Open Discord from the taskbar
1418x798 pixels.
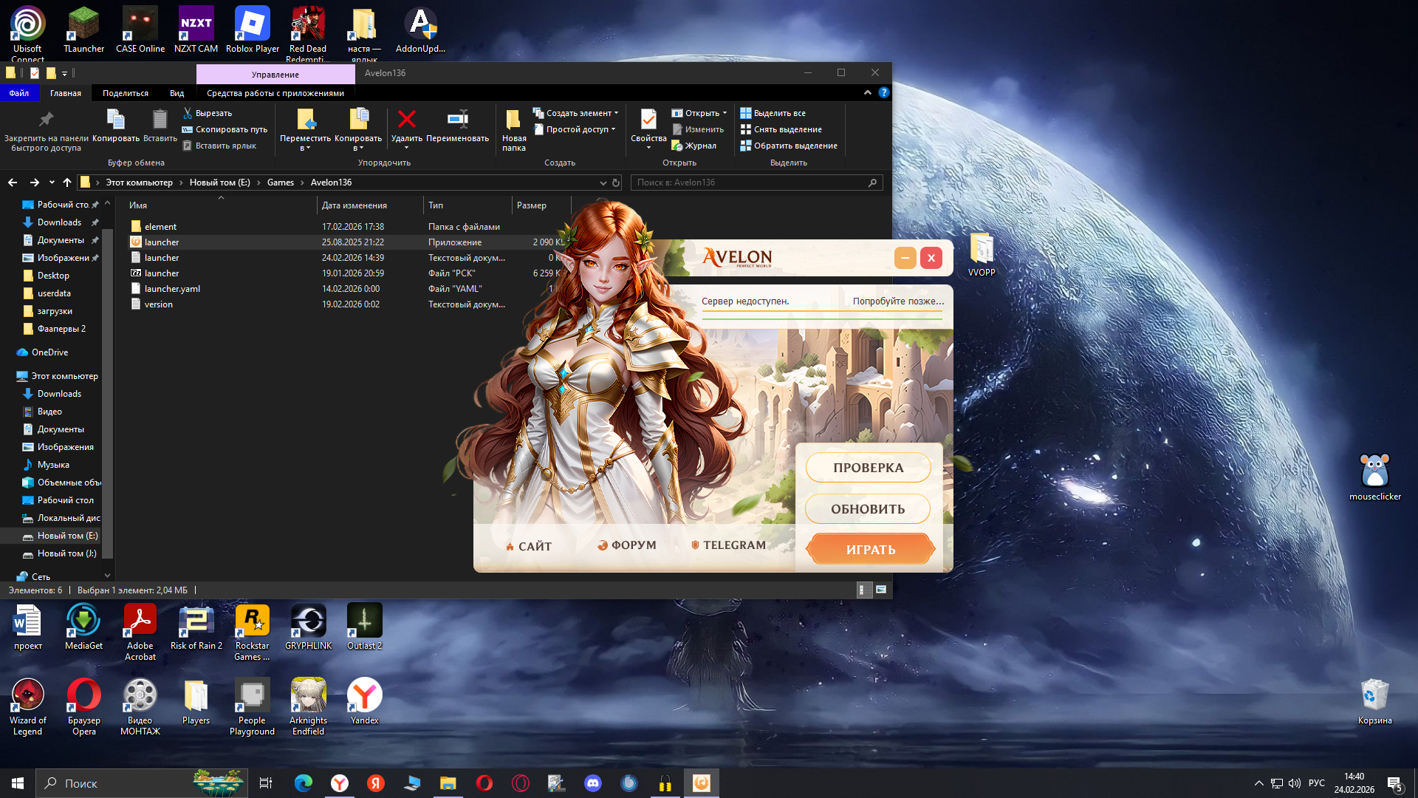[592, 783]
